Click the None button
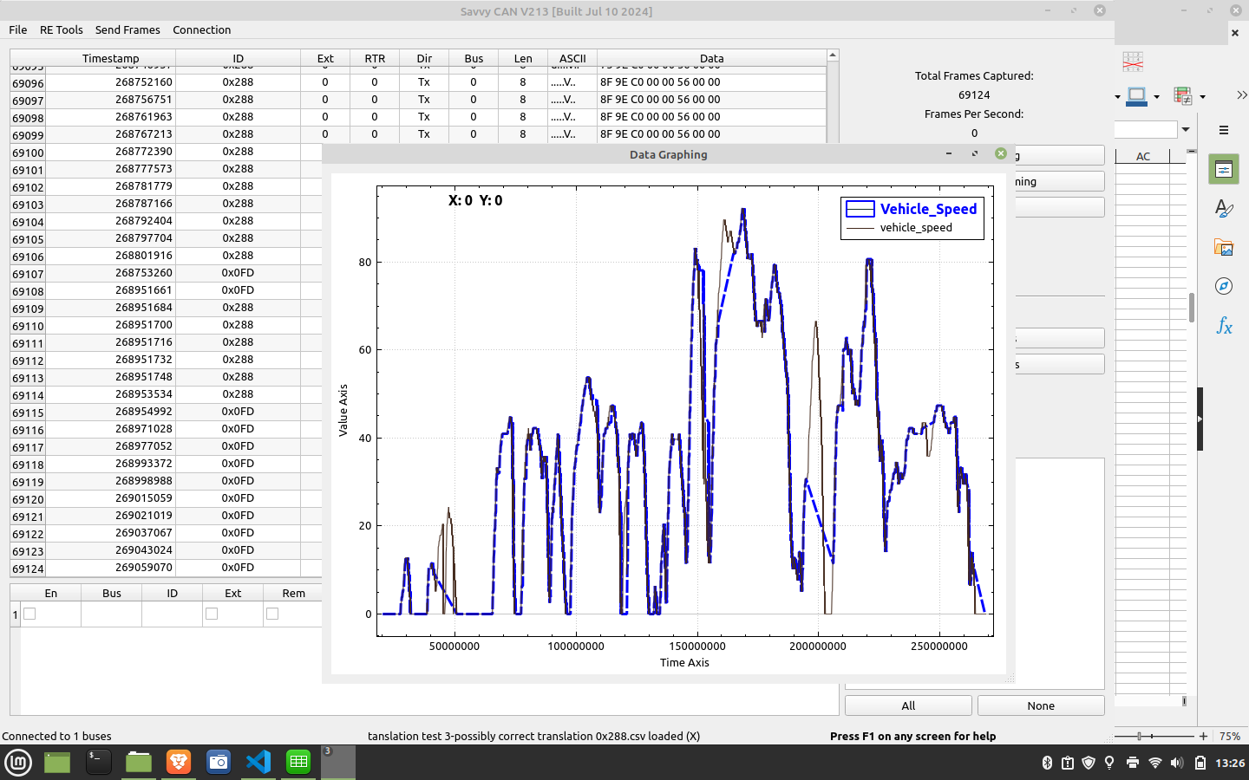The width and height of the screenshot is (1249, 780). [x=1041, y=705]
